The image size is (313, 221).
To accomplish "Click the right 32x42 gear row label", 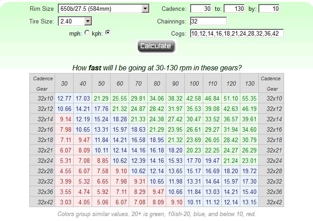I will pos(271,202).
